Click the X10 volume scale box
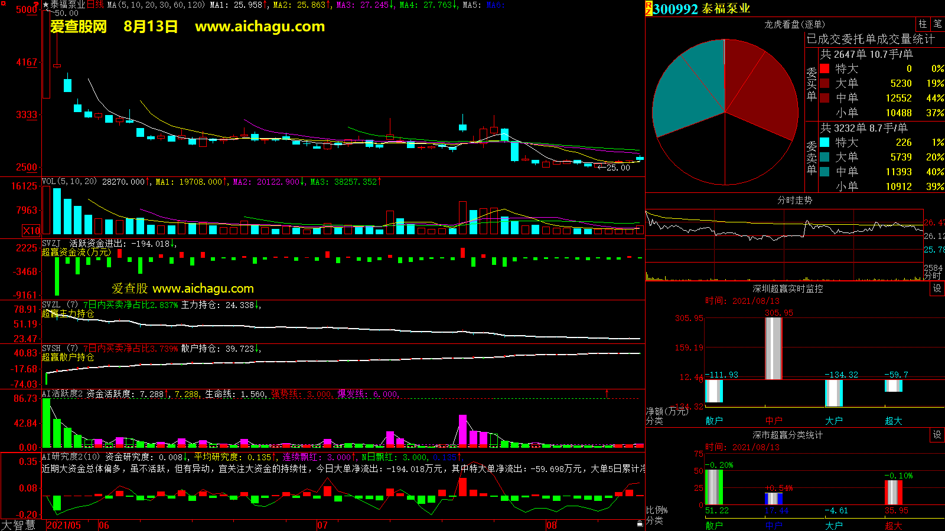The width and height of the screenshot is (945, 531). [31, 231]
